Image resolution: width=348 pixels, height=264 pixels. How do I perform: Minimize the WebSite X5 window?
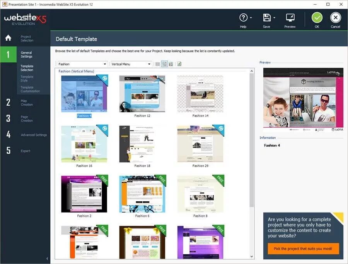315,4
